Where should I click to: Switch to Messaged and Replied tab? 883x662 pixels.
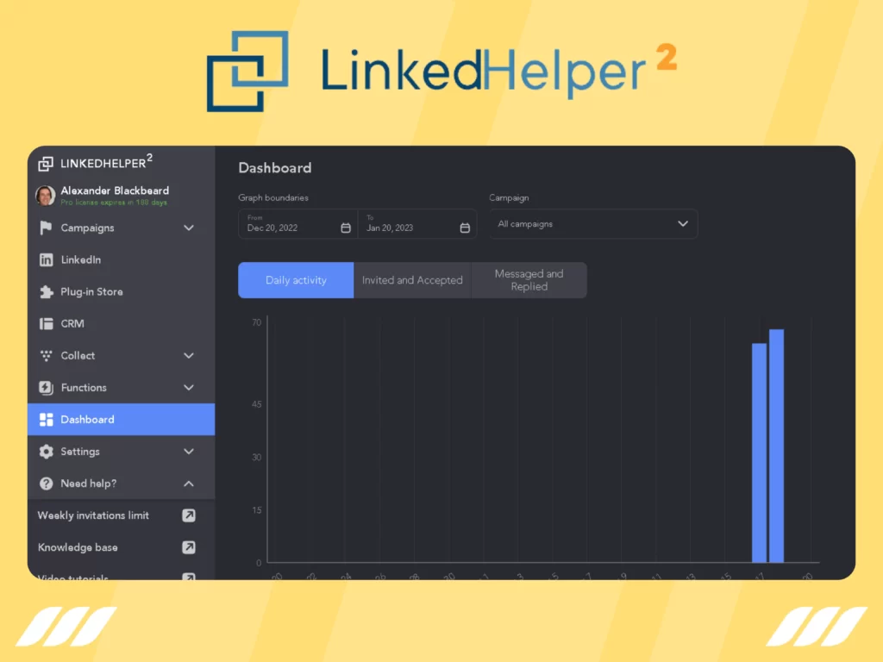pyautogui.click(x=529, y=280)
